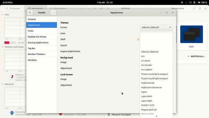
Task: Select the HighContrast theme
Action: (156, 83)
